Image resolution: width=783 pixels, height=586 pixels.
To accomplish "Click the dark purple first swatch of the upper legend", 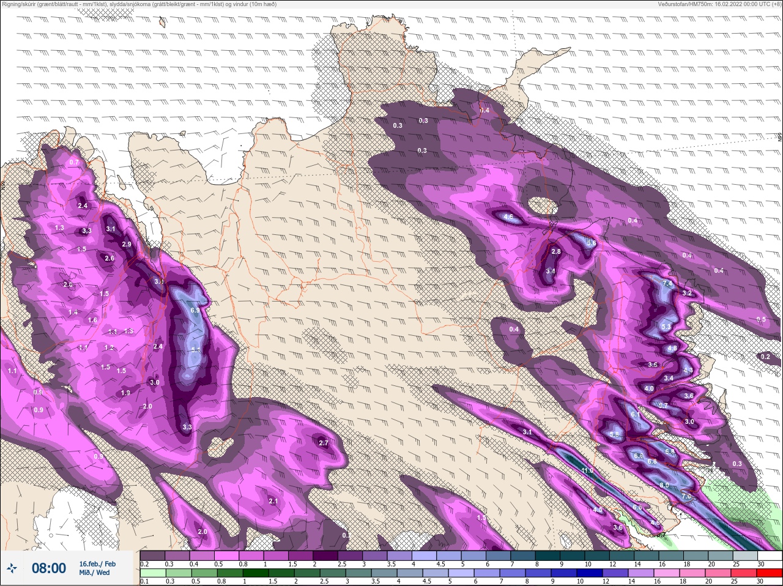I will (x=153, y=556).
